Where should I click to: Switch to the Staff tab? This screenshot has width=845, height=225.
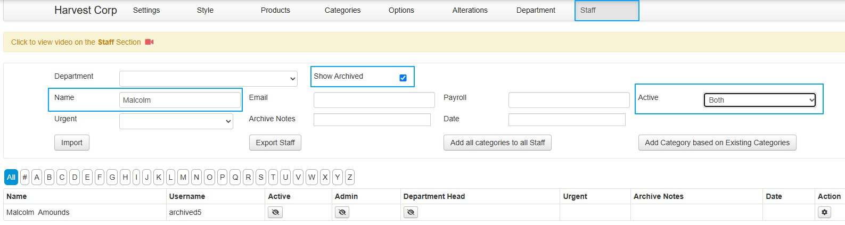click(588, 10)
